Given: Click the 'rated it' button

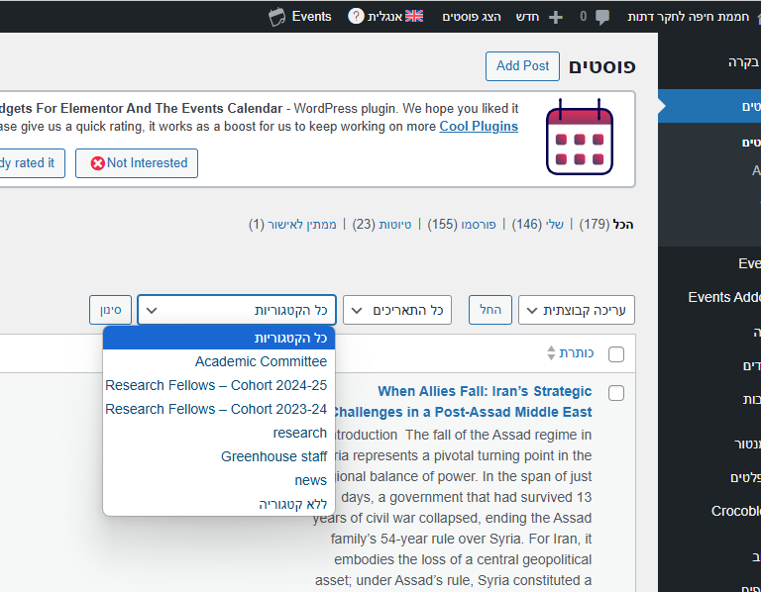Looking at the screenshot, I should [32, 163].
